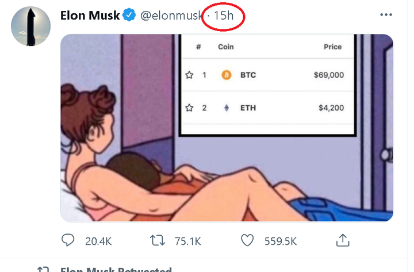This screenshot has height=272, width=414.
Task: Open the three-dot more options menu
Action: pyautogui.click(x=386, y=16)
